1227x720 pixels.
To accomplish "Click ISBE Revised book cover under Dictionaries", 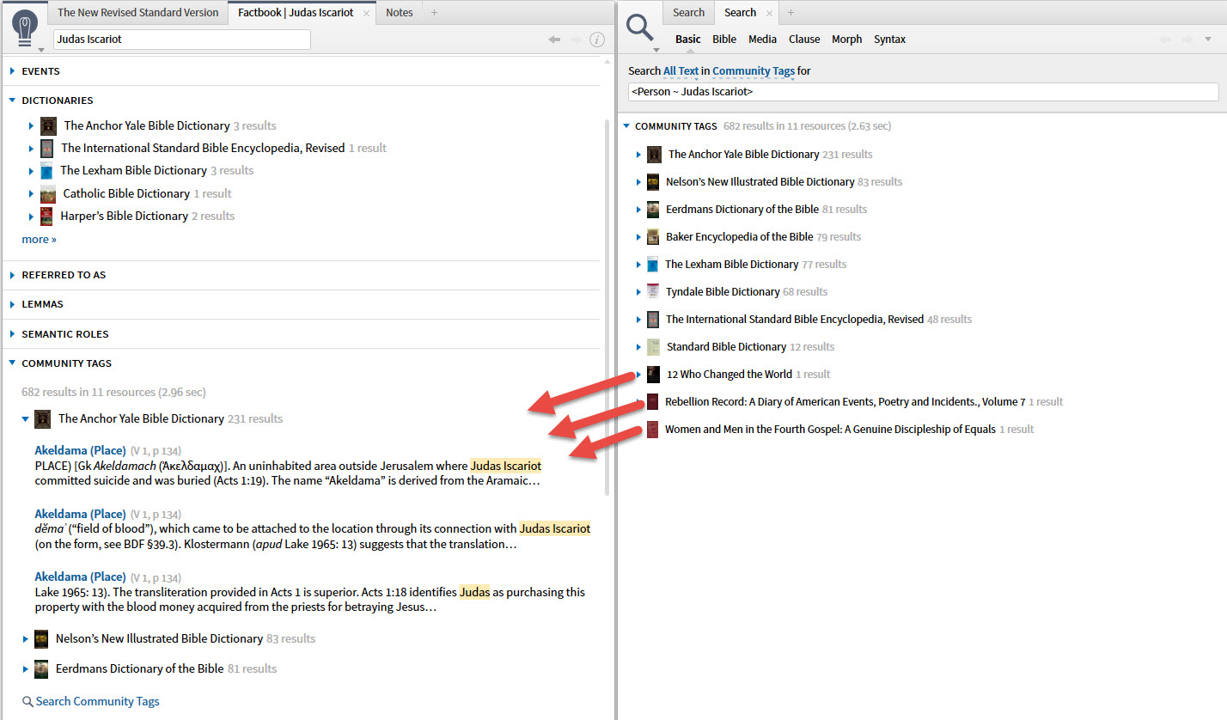I will [x=47, y=148].
